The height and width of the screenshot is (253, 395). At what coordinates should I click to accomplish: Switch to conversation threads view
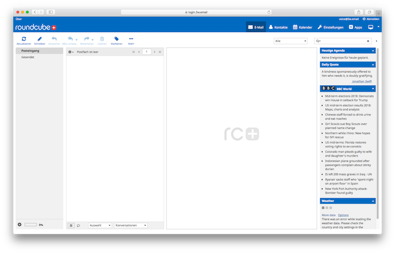point(79,225)
